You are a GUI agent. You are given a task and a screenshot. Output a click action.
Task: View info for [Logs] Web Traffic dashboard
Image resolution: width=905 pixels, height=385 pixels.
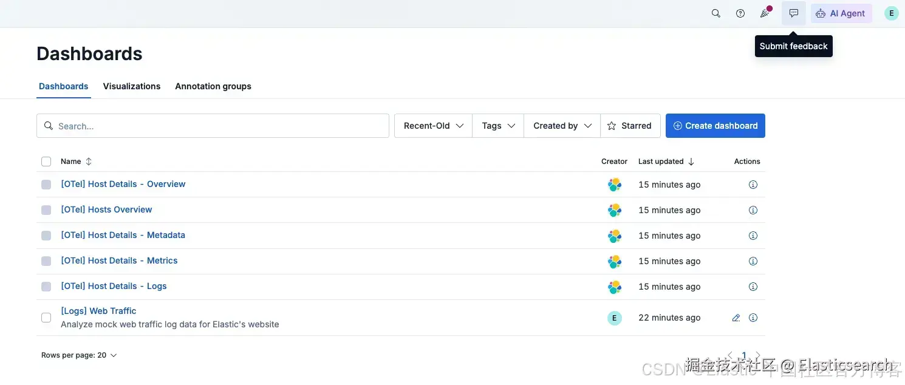pyautogui.click(x=753, y=318)
